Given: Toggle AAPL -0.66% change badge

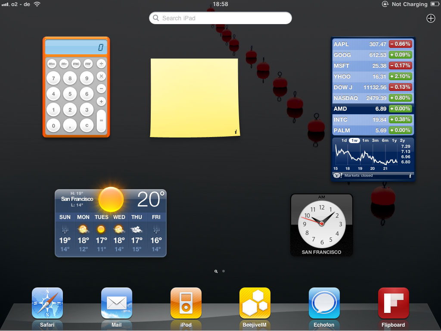Looking at the screenshot, I should 401,44.
